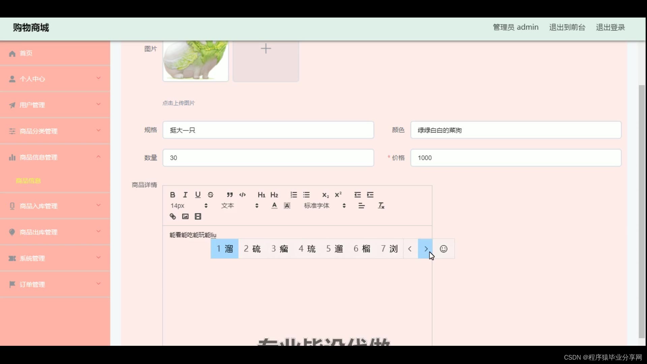The width and height of the screenshot is (647, 364).
Task: Insert a video into the editor
Action: point(198,216)
